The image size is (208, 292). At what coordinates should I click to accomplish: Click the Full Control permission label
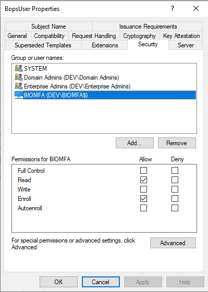click(x=31, y=171)
